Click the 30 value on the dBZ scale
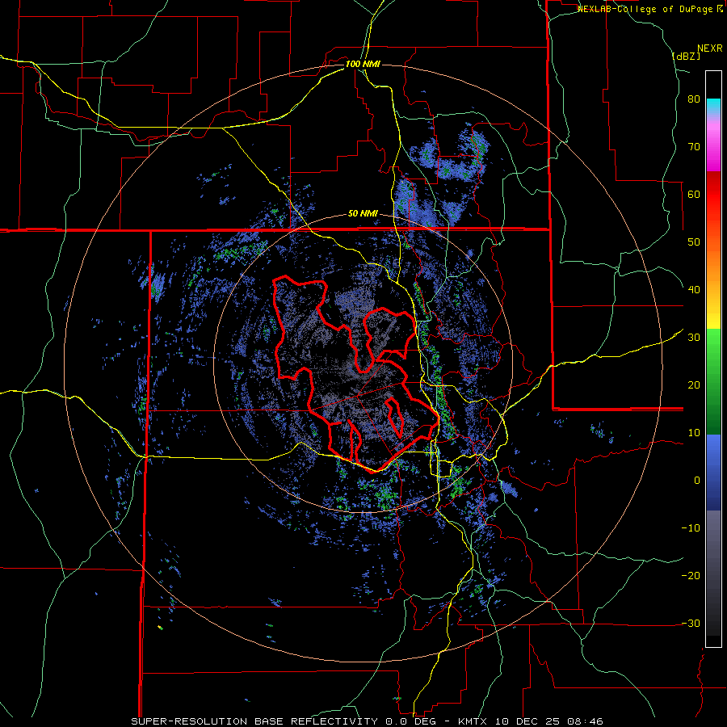Screen dimensions: 727x727 694,337
